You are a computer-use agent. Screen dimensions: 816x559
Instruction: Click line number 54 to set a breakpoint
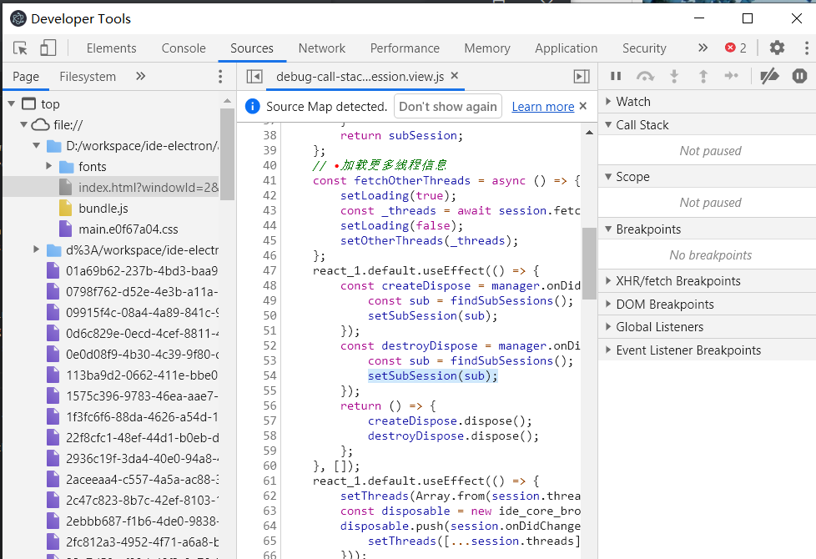(269, 375)
